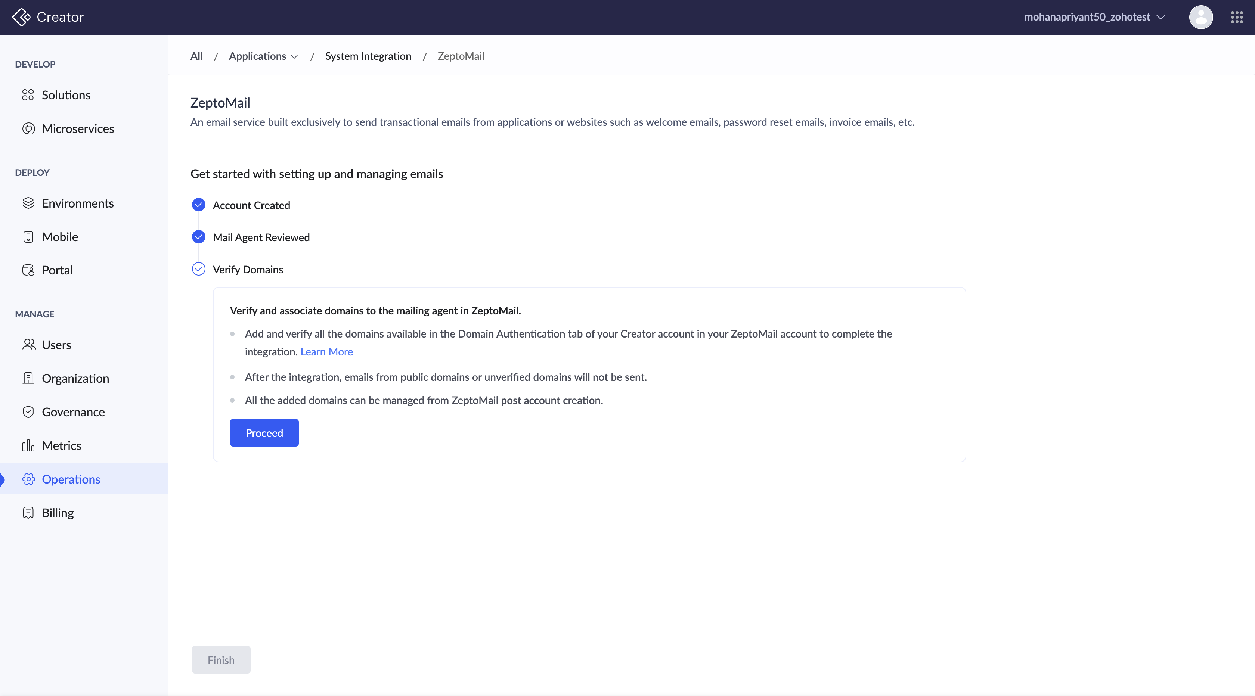Open the mohanapriyant50_zohotest account dropdown
This screenshot has width=1255, height=696.
tap(1094, 17)
